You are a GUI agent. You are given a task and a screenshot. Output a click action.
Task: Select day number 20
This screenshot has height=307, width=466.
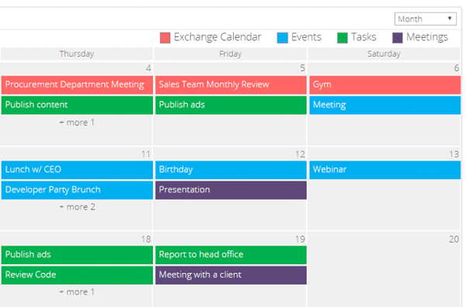pyautogui.click(x=454, y=240)
